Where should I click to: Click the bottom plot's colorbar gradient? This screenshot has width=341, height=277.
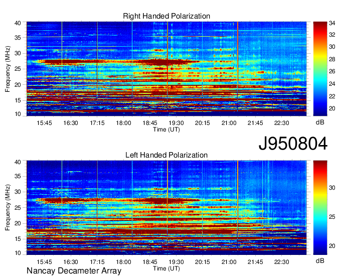click(320, 208)
